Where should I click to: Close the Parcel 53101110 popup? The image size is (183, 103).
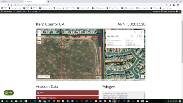142,36
